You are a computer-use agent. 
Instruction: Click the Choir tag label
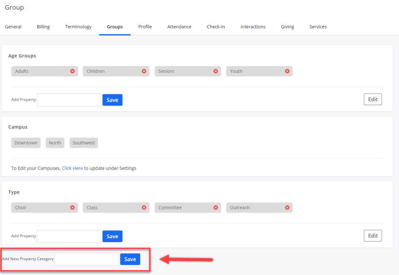[21, 208]
